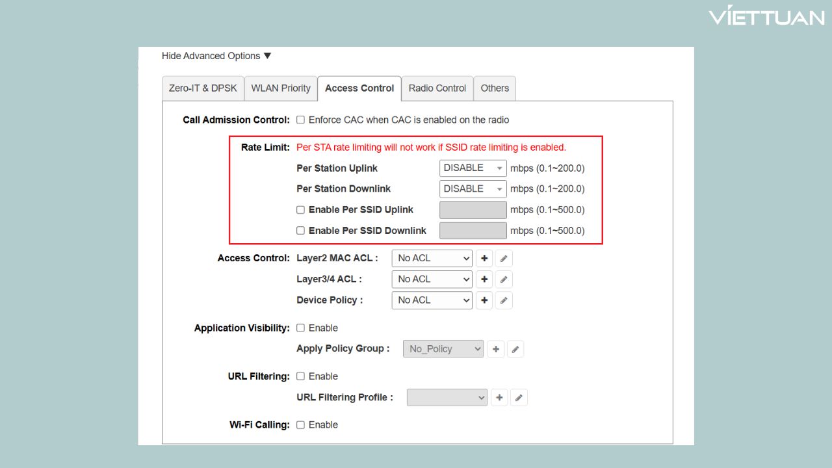The image size is (832, 468).
Task: Enable the Wi-Fi Calling checkbox
Action: coord(300,425)
